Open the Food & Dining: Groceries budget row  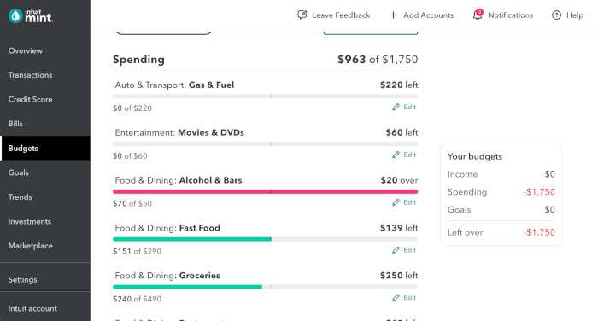click(266, 287)
